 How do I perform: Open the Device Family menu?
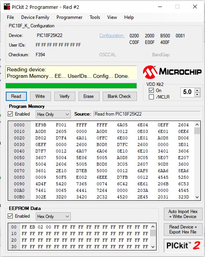click(35, 17)
